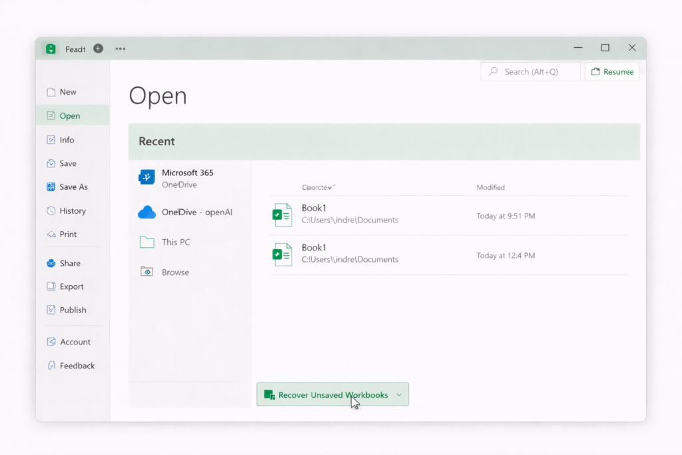The height and width of the screenshot is (455, 682).
Task: Click the Feedback icon in sidebar
Action: (x=51, y=365)
